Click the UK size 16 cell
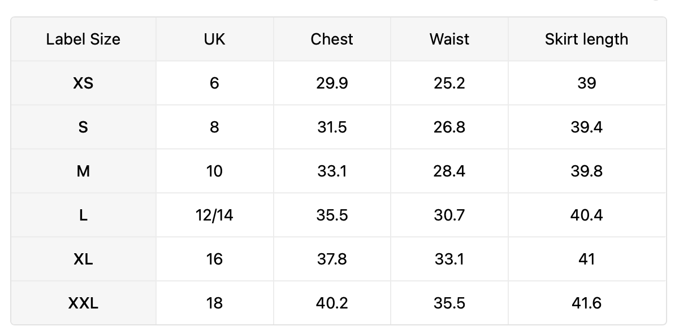 tap(215, 259)
